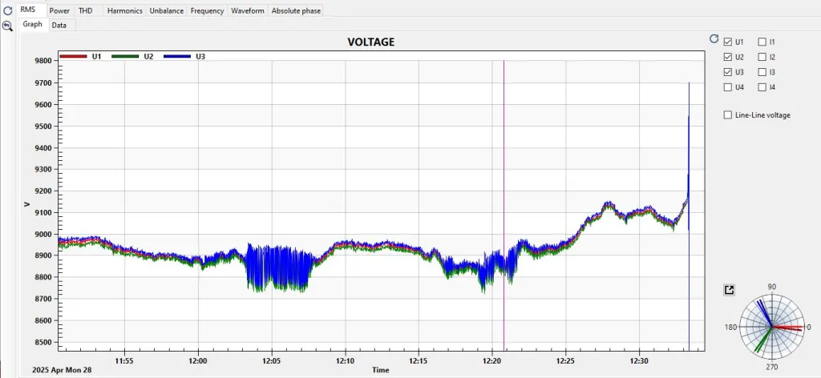This screenshot has width=821, height=378.
Task: Enable the I1 current checkbox
Action: pos(762,42)
